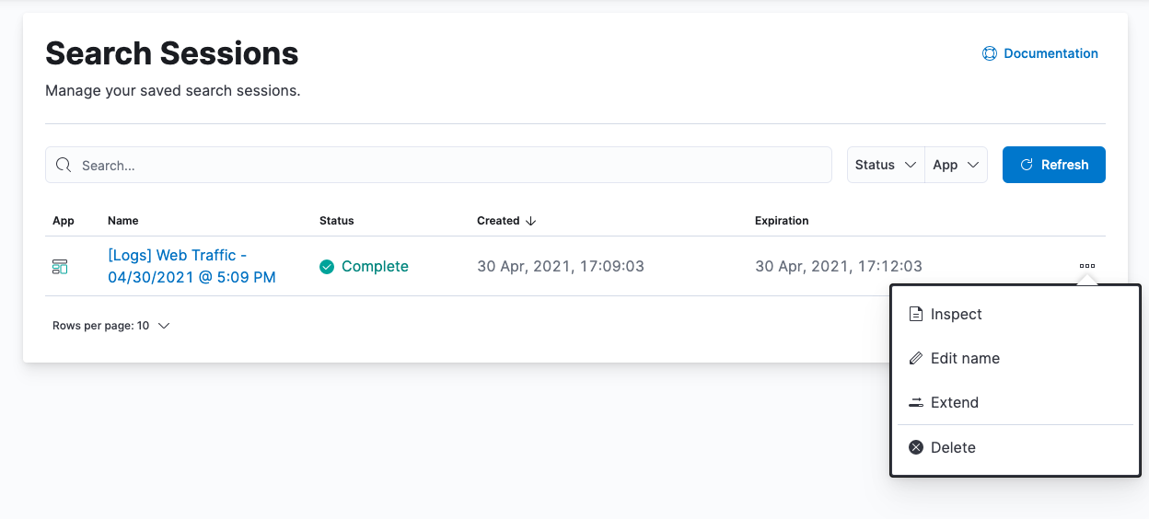Image resolution: width=1149 pixels, height=519 pixels.
Task: Select Inspect from the actions menu
Action: [1016, 314]
